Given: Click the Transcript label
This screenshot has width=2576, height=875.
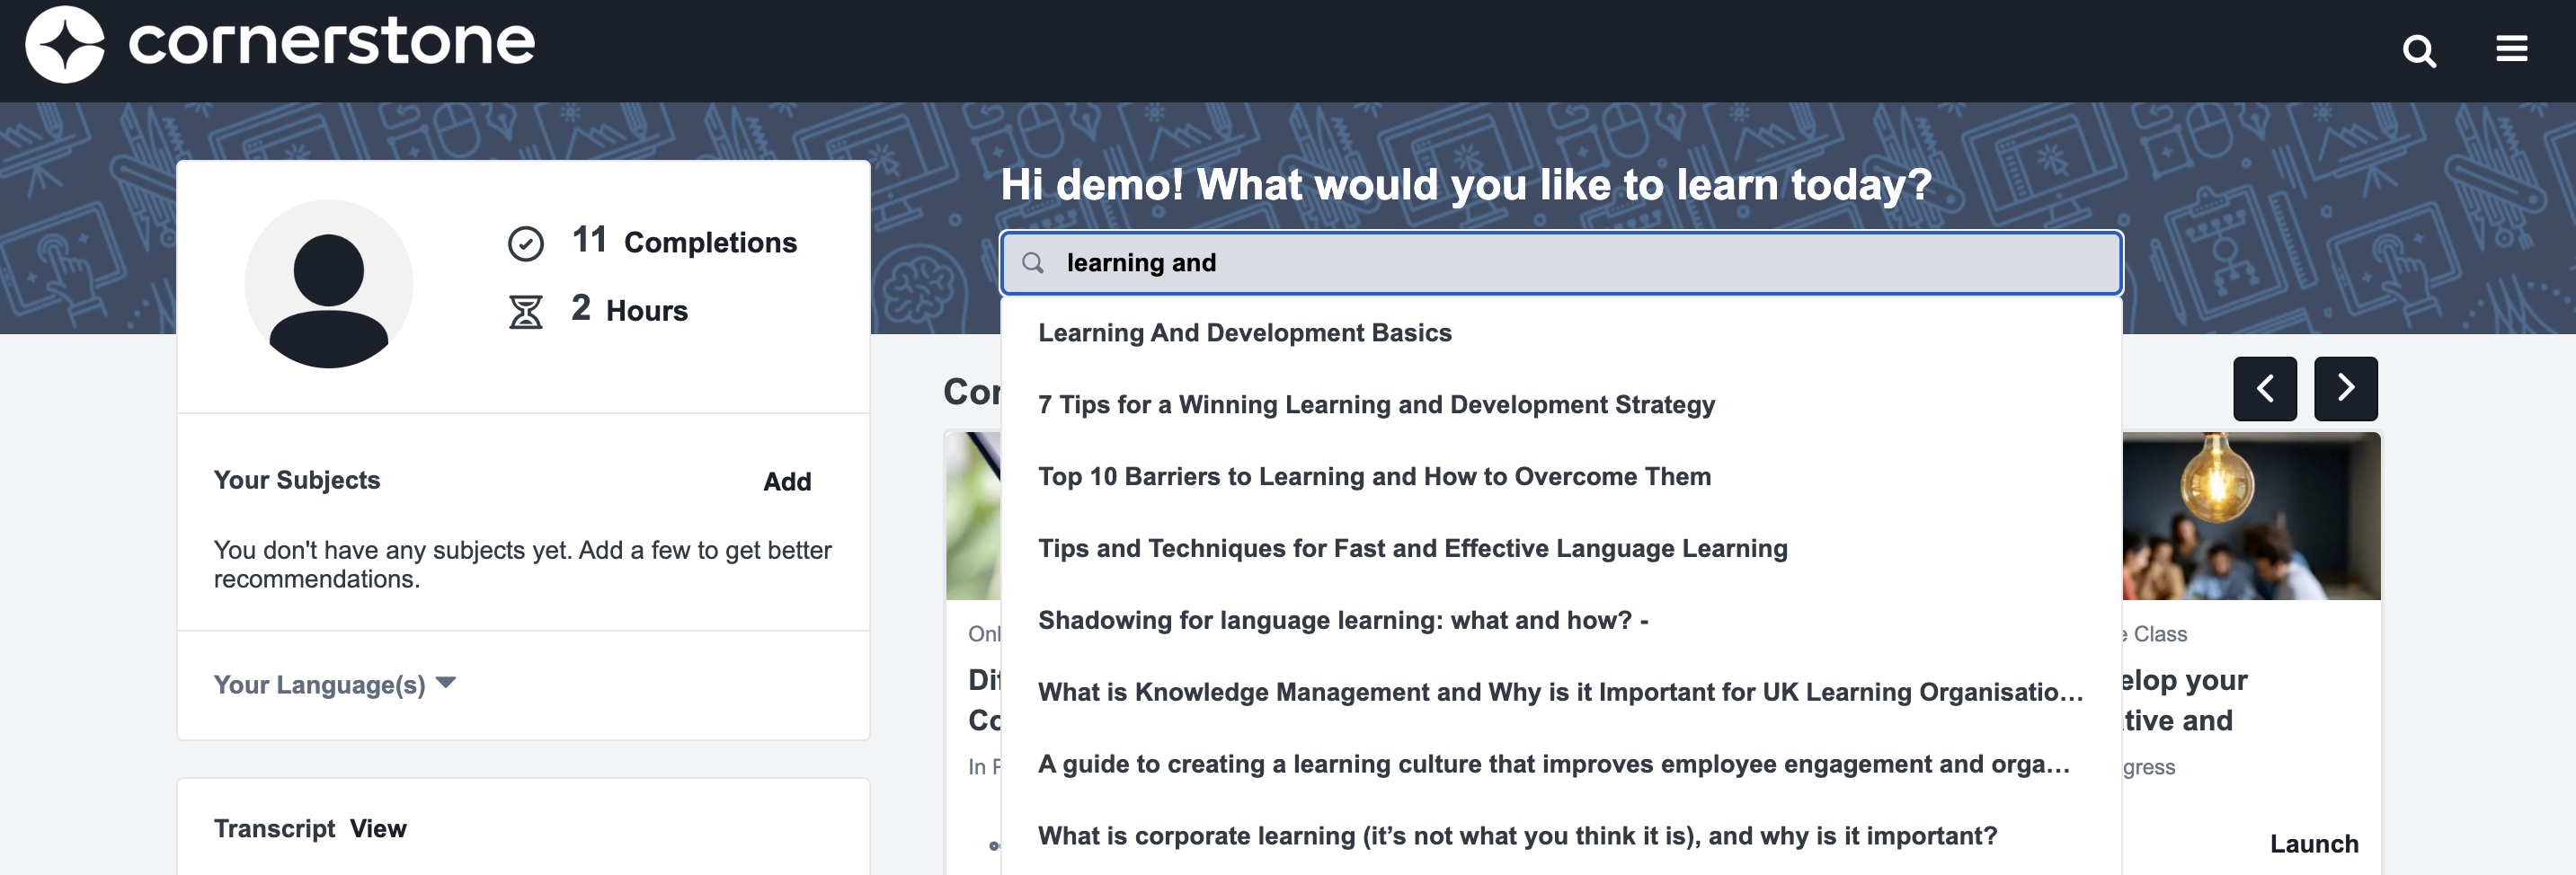Looking at the screenshot, I should [274, 829].
